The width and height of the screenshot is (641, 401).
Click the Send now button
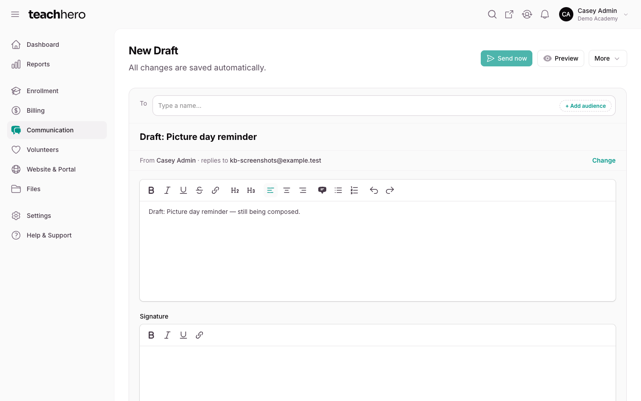(507, 58)
